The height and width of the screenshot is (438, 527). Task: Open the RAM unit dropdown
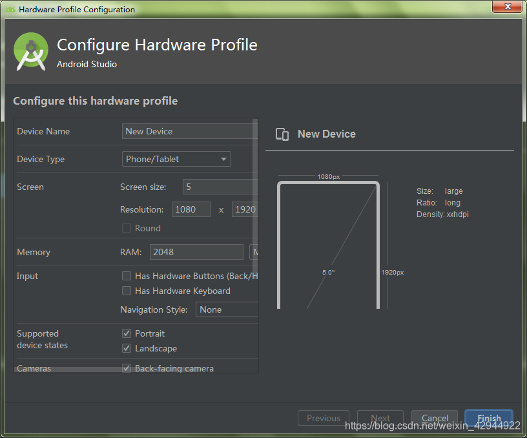(254, 252)
